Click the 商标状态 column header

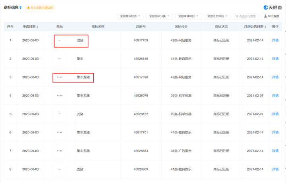coord(221,27)
